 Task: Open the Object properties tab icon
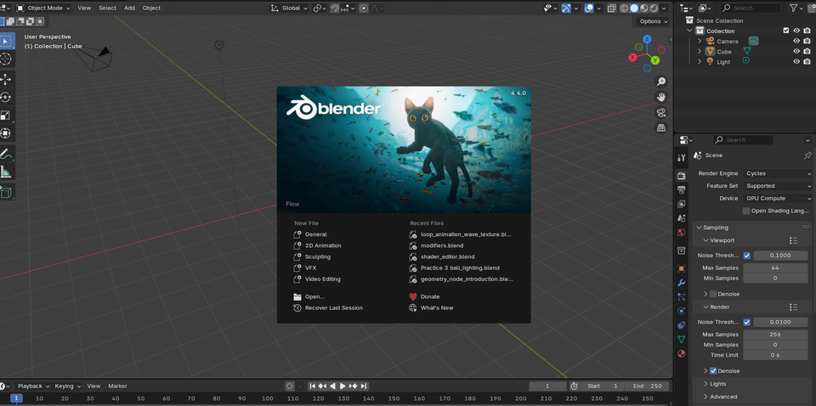click(x=681, y=268)
